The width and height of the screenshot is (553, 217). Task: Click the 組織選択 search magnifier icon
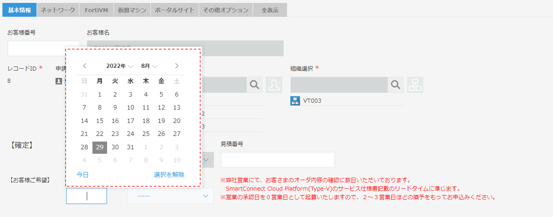click(x=395, y=85)
